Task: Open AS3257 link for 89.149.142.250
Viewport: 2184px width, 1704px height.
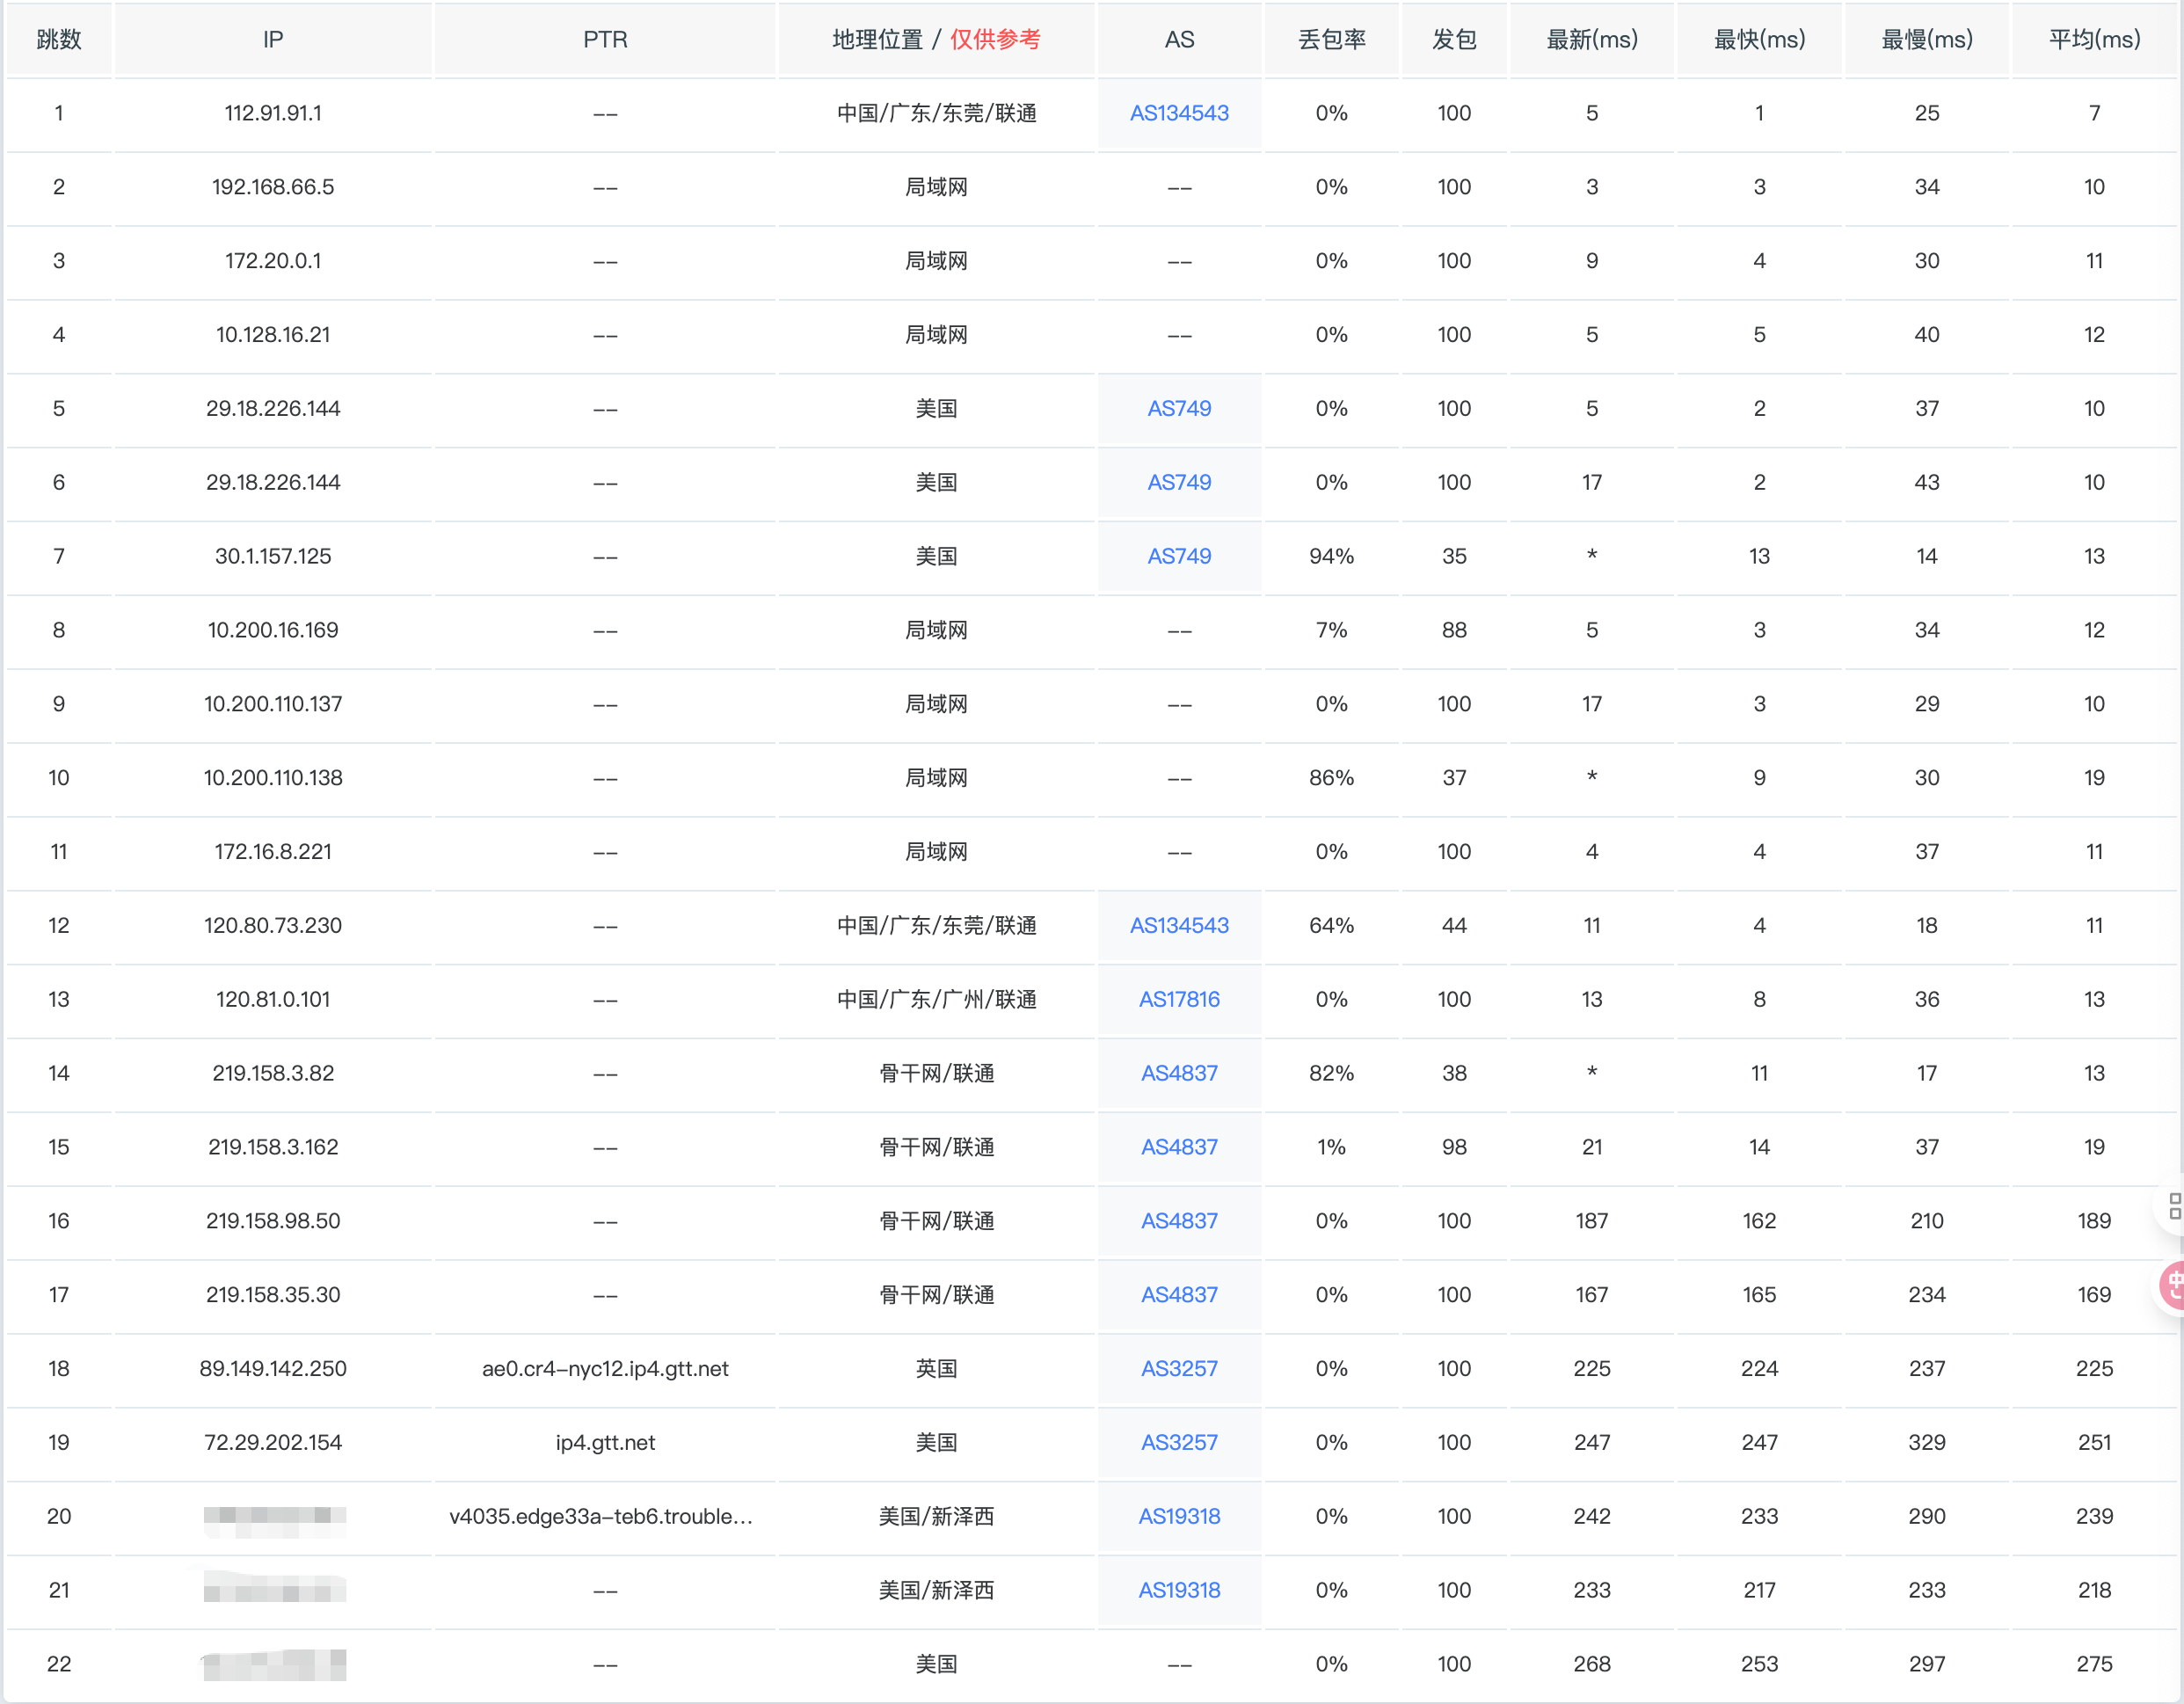Action: click(x=1179, y=1368)
